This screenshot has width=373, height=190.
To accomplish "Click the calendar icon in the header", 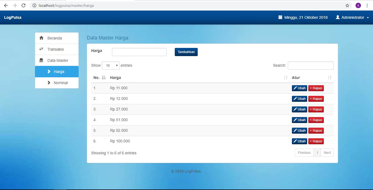I will [280, 17].
